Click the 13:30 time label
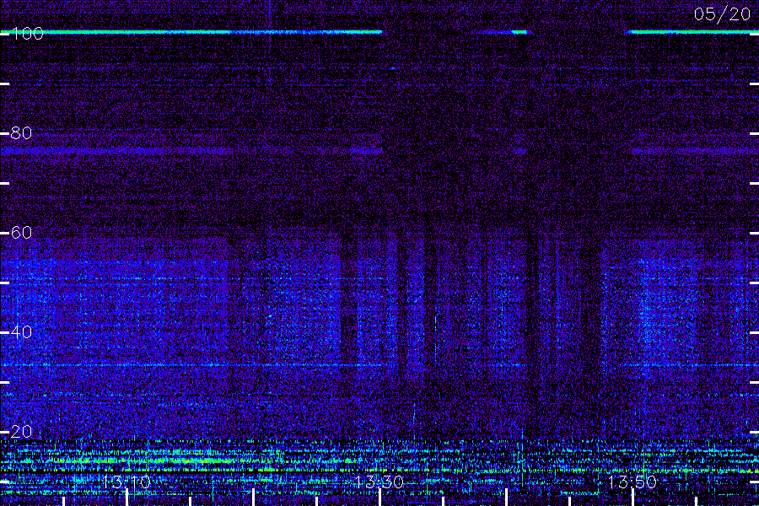Image resolution: width=759 pixels, height=506 pixels. coord(379,482)
